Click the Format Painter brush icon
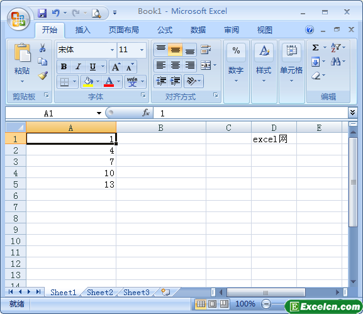Image resolution: width=363 pixels, height=314 pixels. tap(43, 76)
